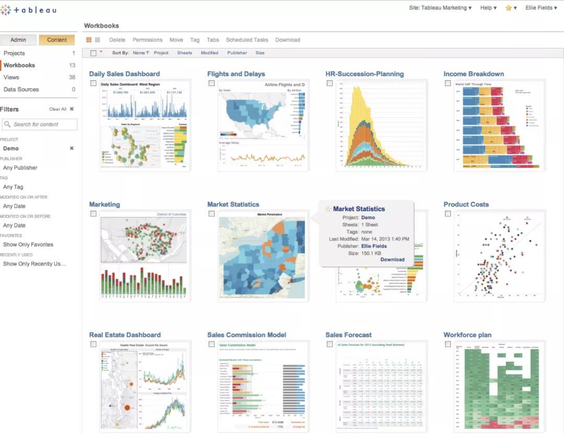
Task: Toggle the select-all checkbox
Action: [x=93, y=53]
